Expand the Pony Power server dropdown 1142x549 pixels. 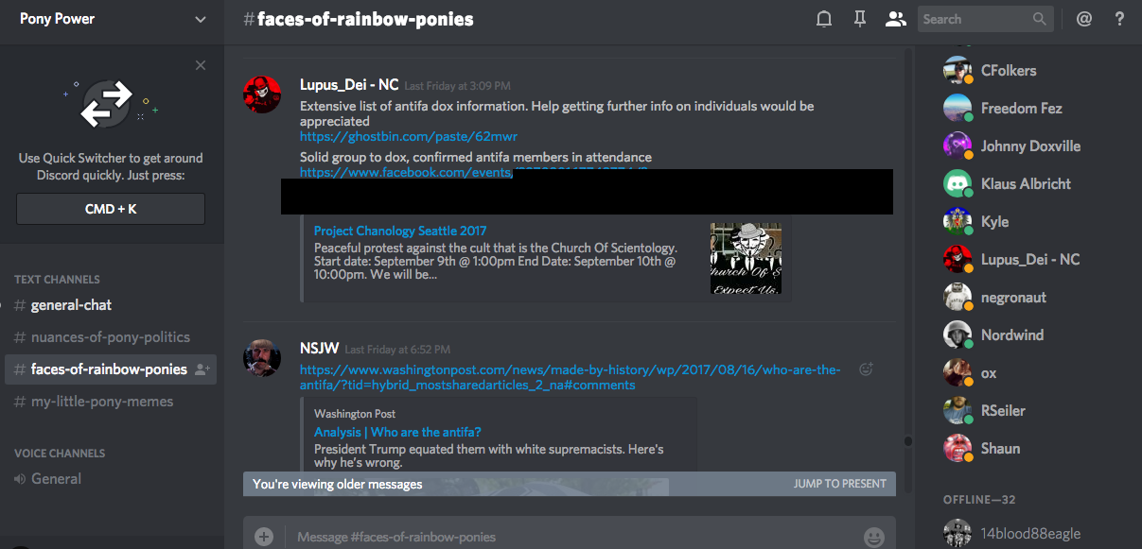(x=200, y=19)
